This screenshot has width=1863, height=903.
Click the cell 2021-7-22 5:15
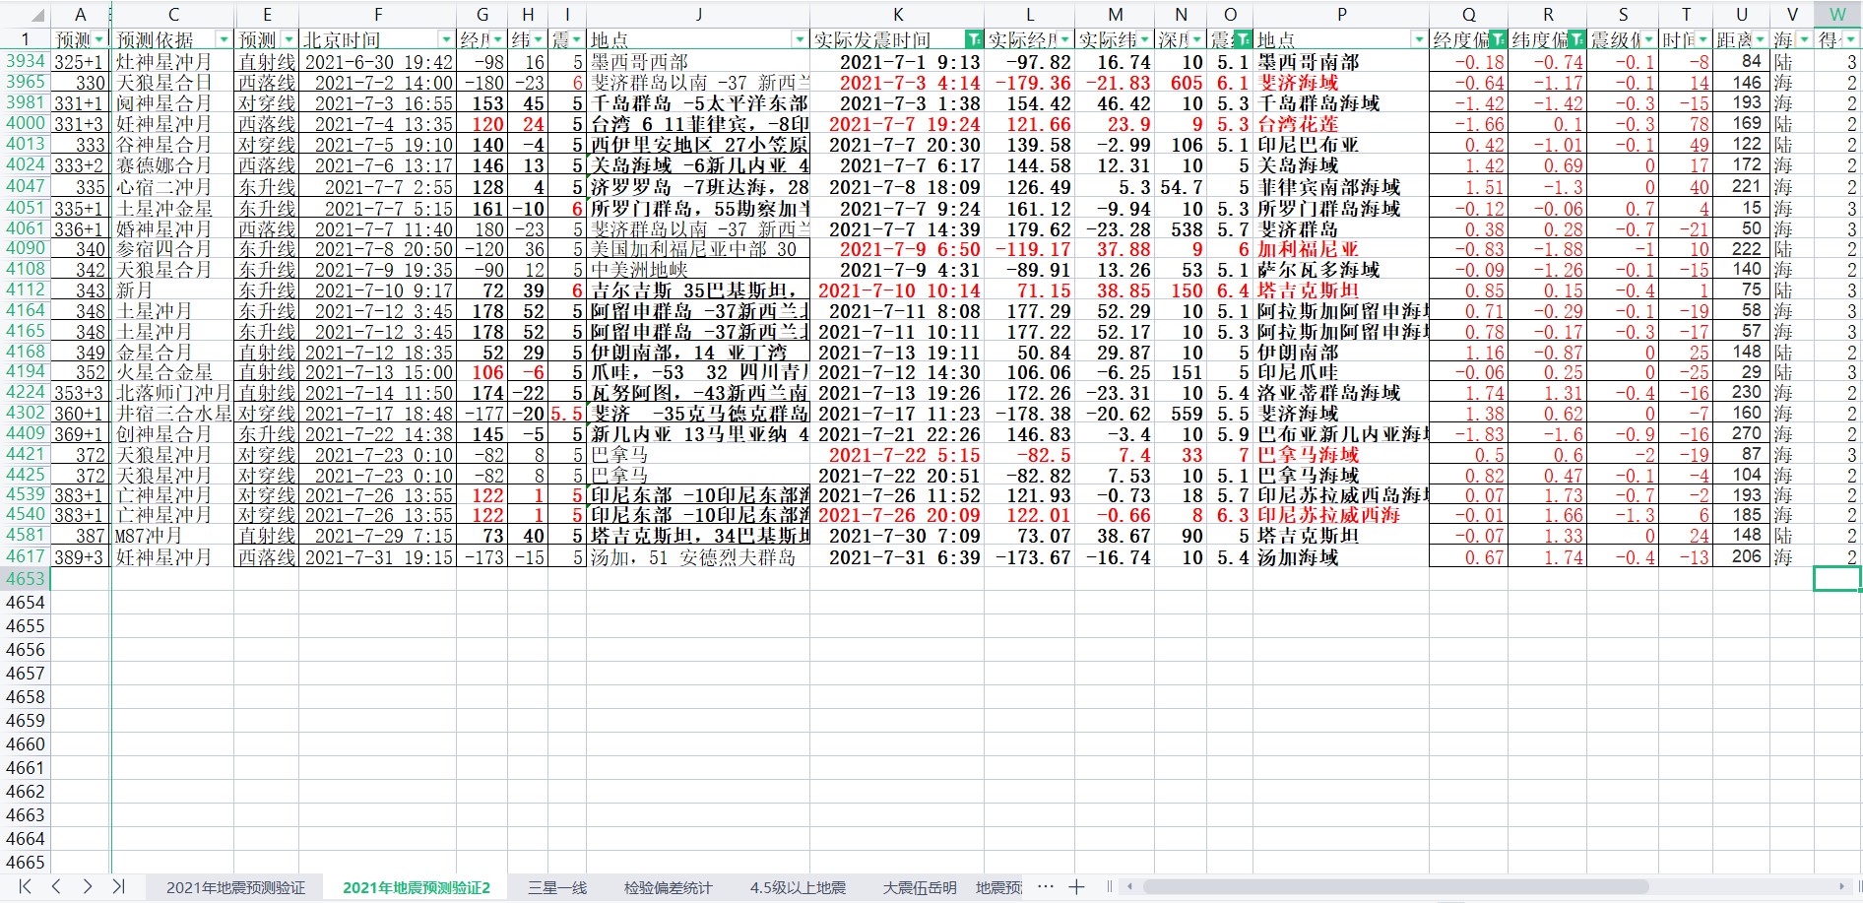pos(898,455)
